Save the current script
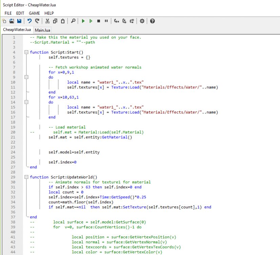 click(x=19, y=21)
